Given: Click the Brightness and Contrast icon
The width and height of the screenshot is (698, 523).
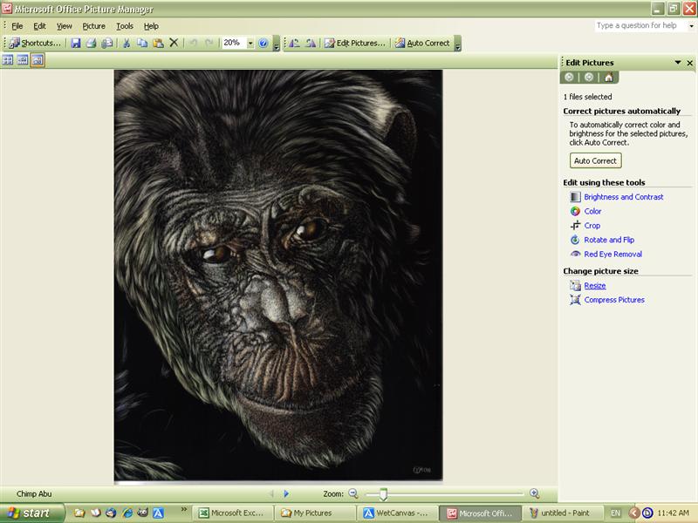Looking at the screenshot, I should (576, 197).
